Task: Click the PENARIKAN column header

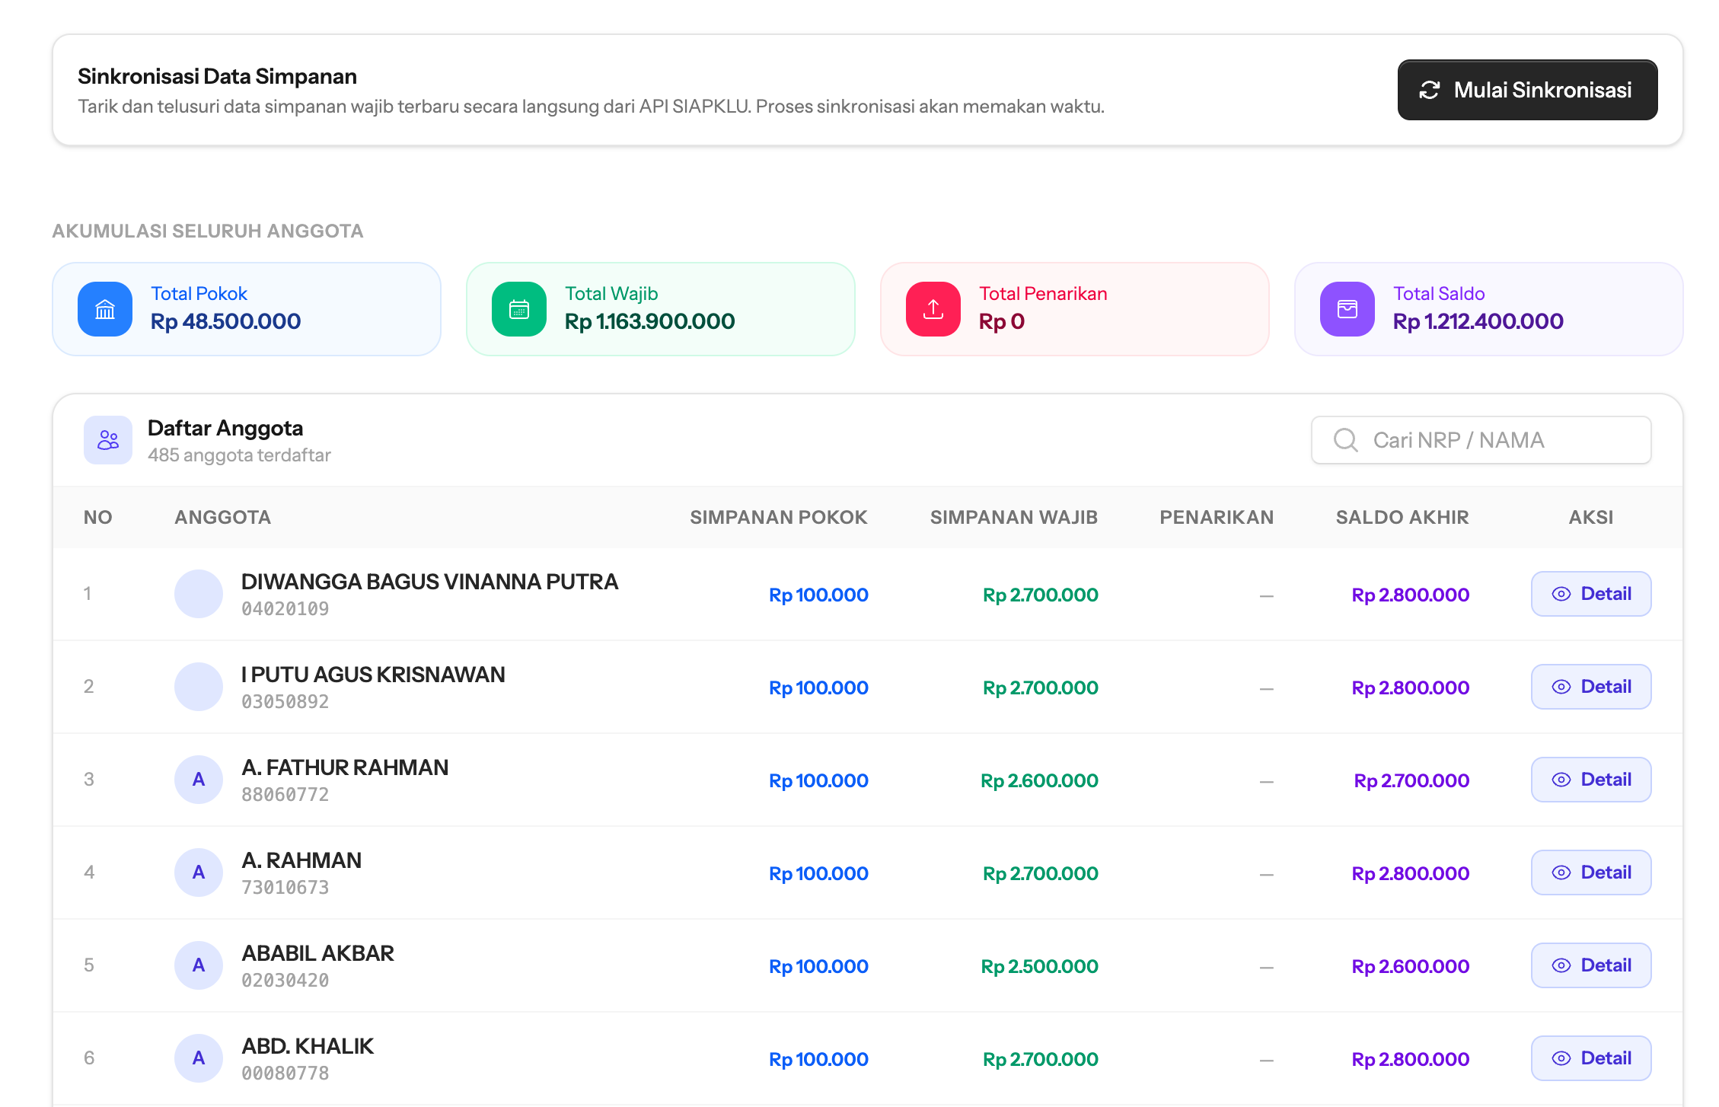Action: coord(1217,518)
